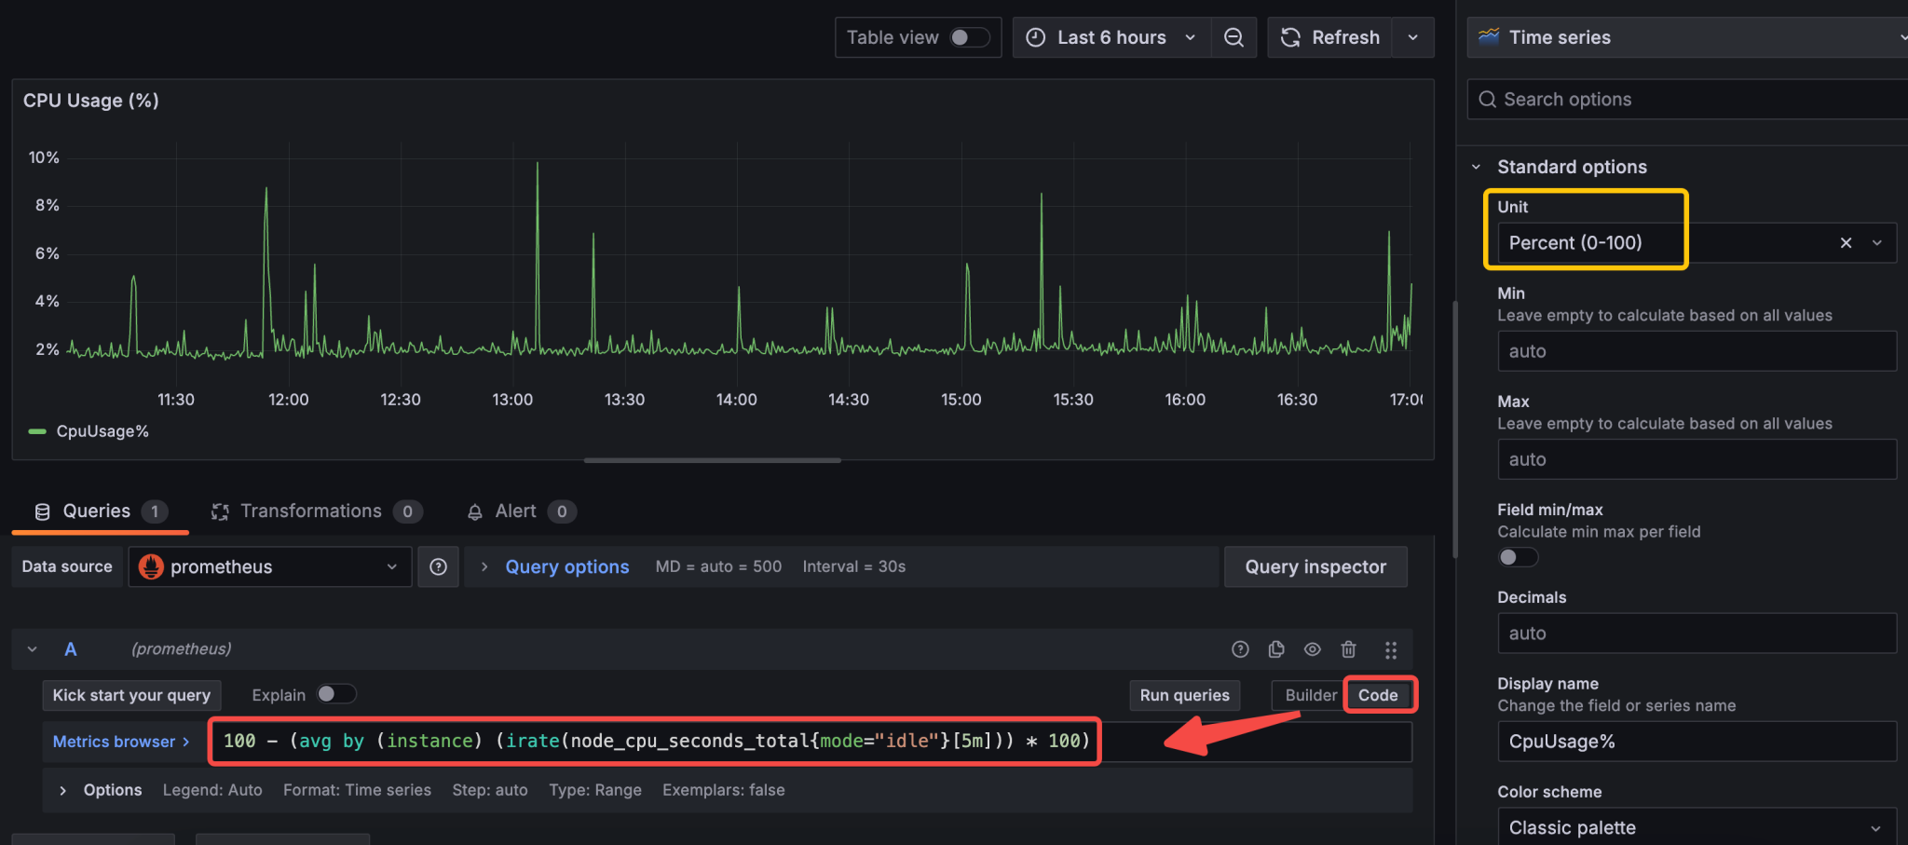Switch to the Transformations tab
The width and height of the screenshot is (1908, 845).
pyautogui.click(x=312, y=511)
